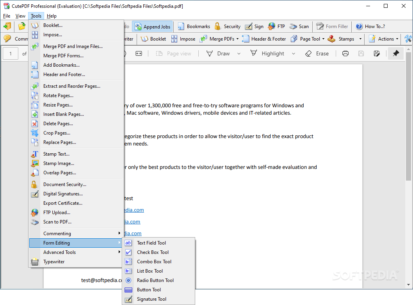
Task: Click the fit-to-width icon in viewer toolbar
Action: click(x=139, y=54)
